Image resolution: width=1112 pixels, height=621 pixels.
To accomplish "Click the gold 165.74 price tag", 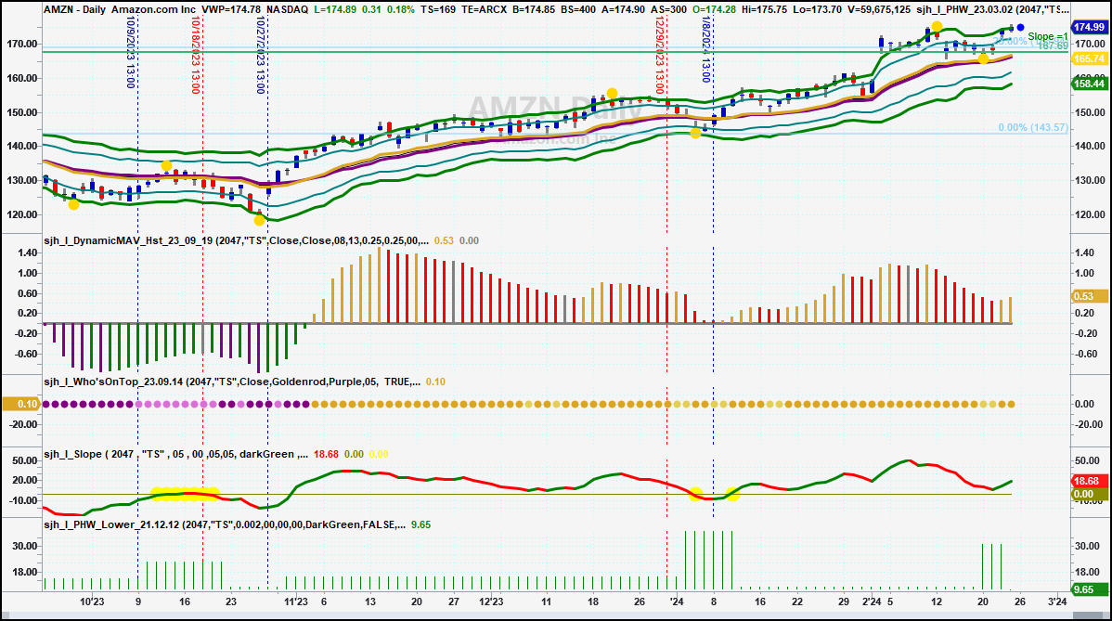I will 1089,58.
